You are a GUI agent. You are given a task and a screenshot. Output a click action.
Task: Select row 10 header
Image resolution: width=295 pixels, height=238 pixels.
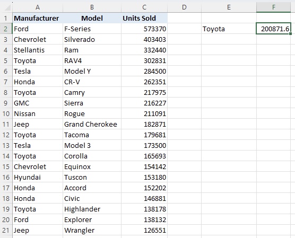[6, 114]
